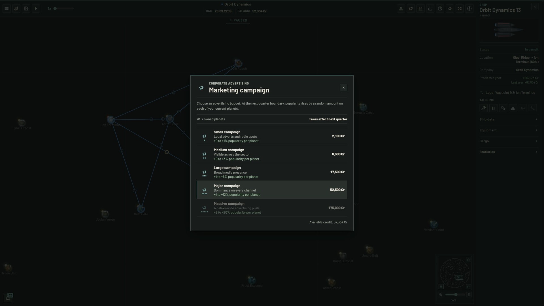This screenshot has width=544, height=306.
Task: Click Available credit: 57,334 Cr text
Action: [x=328, y=222]
